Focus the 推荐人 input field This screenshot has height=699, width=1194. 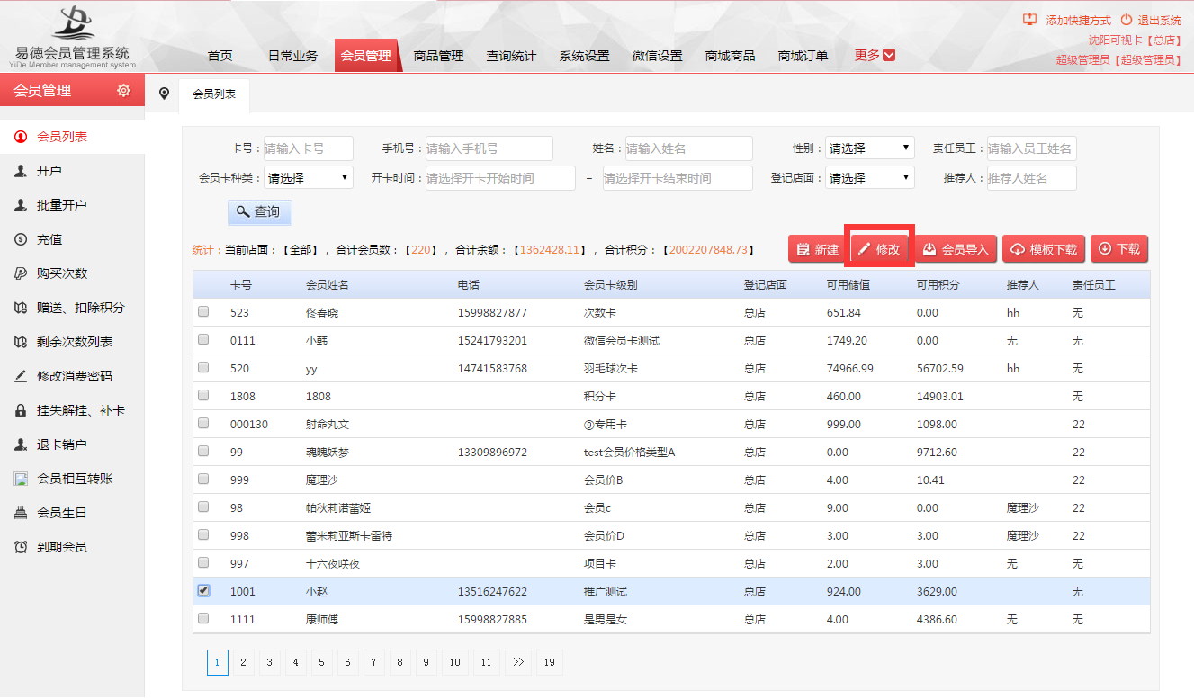(x=1031, y=178)
